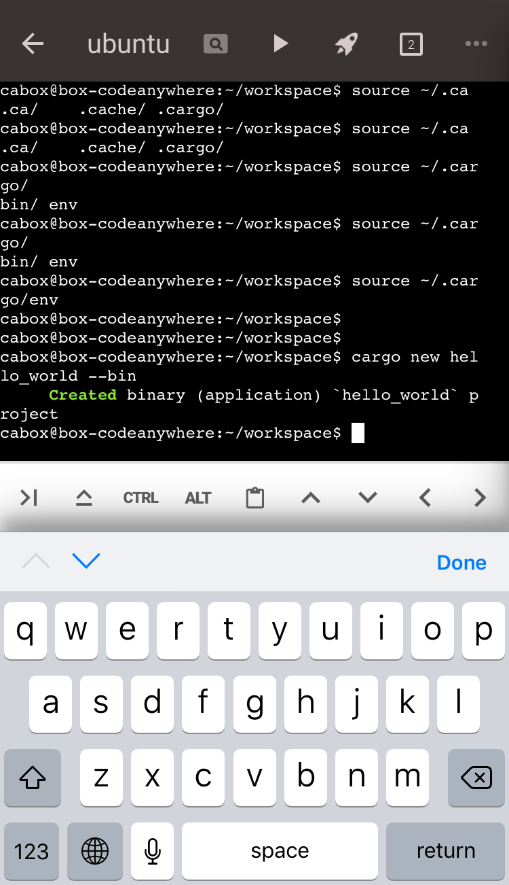Viewport: 509px width, 885px height.
Task: Tap the d key
Action: click(x=153, y=704)
